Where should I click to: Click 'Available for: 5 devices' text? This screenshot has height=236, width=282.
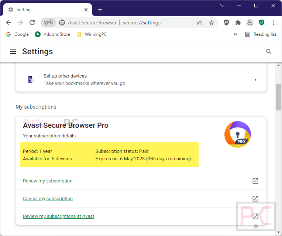[x=47, y=158]
